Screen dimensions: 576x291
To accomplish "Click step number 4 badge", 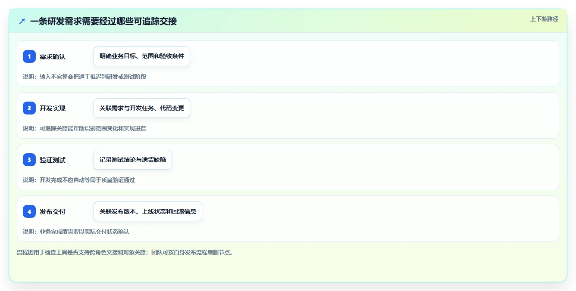I will 29,211.
